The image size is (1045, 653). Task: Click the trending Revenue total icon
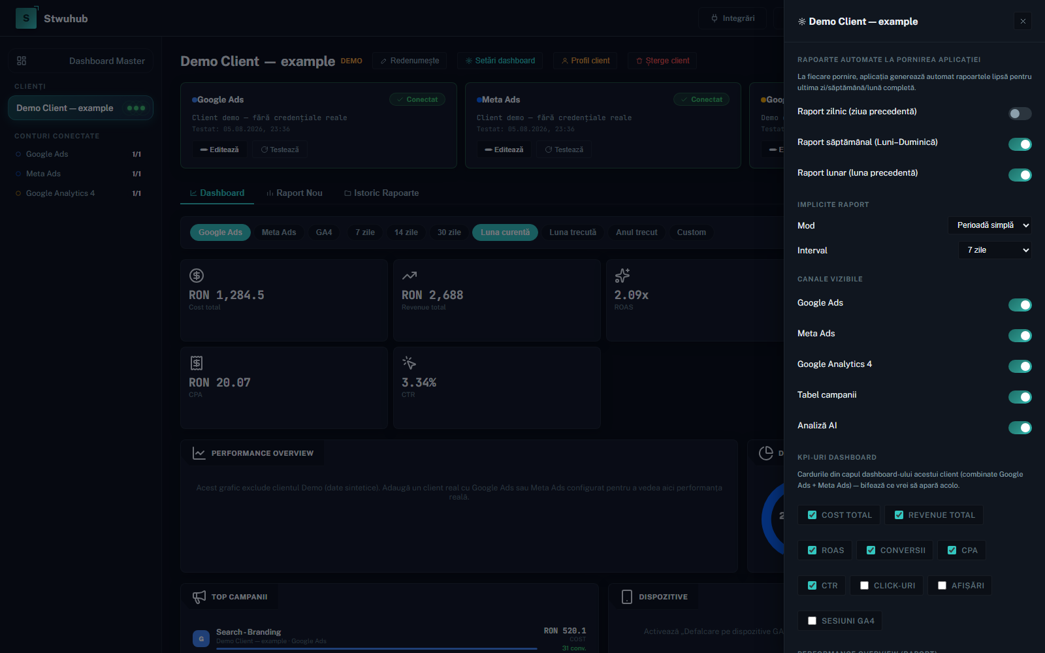pos(410,276)
